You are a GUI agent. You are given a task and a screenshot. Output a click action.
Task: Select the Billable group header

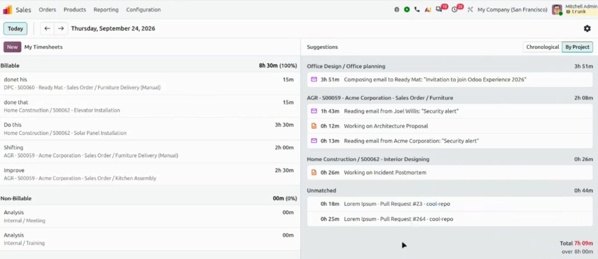(x=150, y=66)
